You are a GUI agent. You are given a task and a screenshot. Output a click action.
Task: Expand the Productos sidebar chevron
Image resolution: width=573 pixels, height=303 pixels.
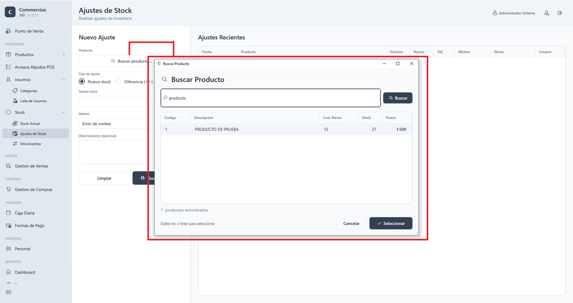click(64, 54)
